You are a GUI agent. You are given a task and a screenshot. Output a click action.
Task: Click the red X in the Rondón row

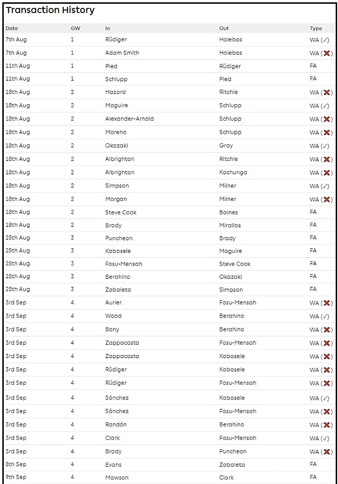pos(326,425)
